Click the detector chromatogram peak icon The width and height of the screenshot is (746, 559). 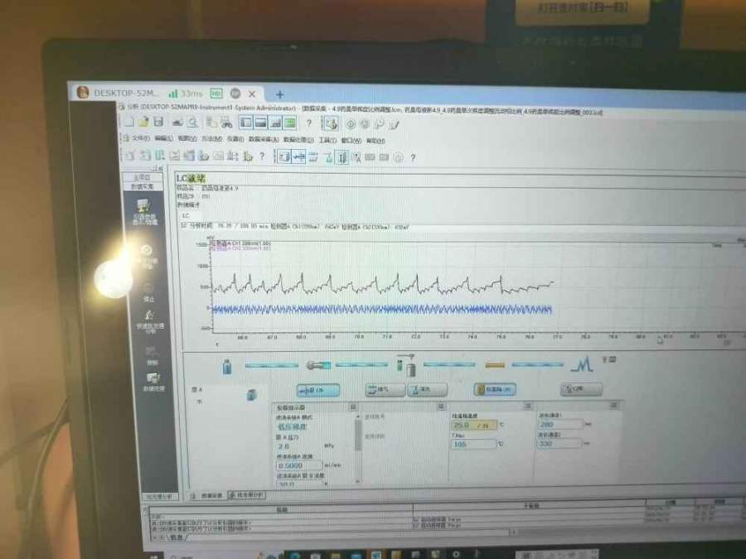[583, 364]
